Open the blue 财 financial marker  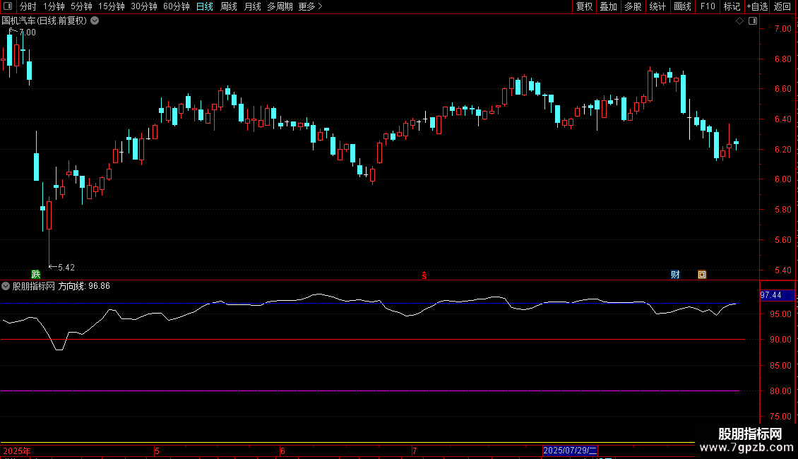click(675, 275)
